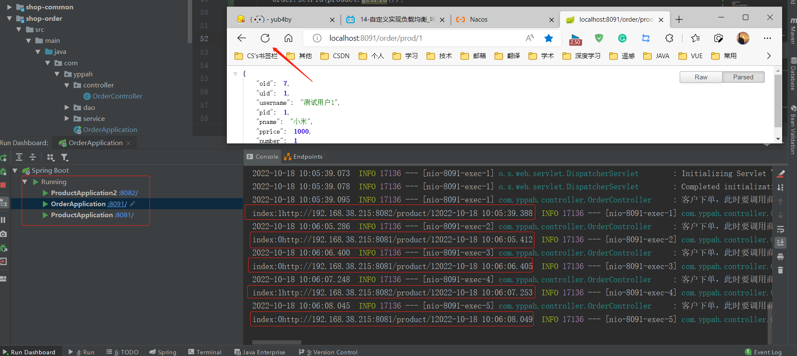Image resolution: width=797 pixels, height=356 pixels.
Task: Toggle scroll to end of console
Action: 780,243
